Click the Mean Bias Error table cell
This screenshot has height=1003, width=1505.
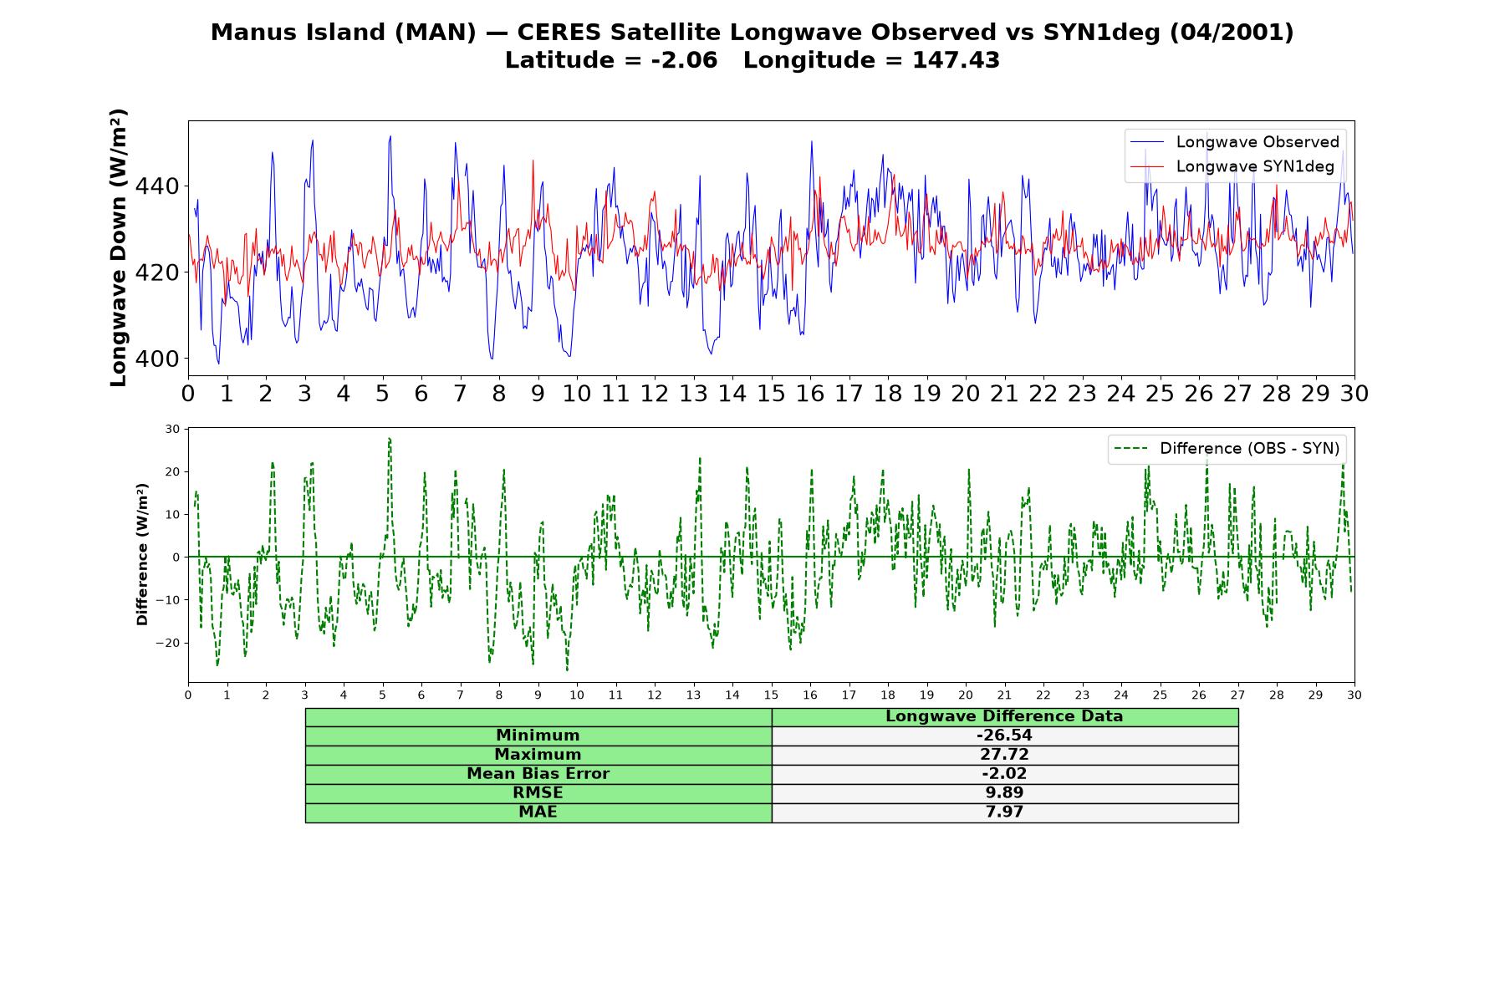(538, 774)
